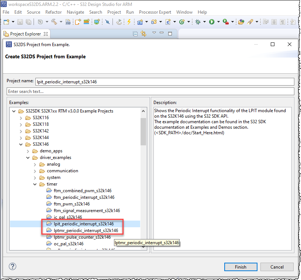This screenshot has height=280, width=301.
Task: Click the binary 010 file icon
Action: (x=68, y=22)
